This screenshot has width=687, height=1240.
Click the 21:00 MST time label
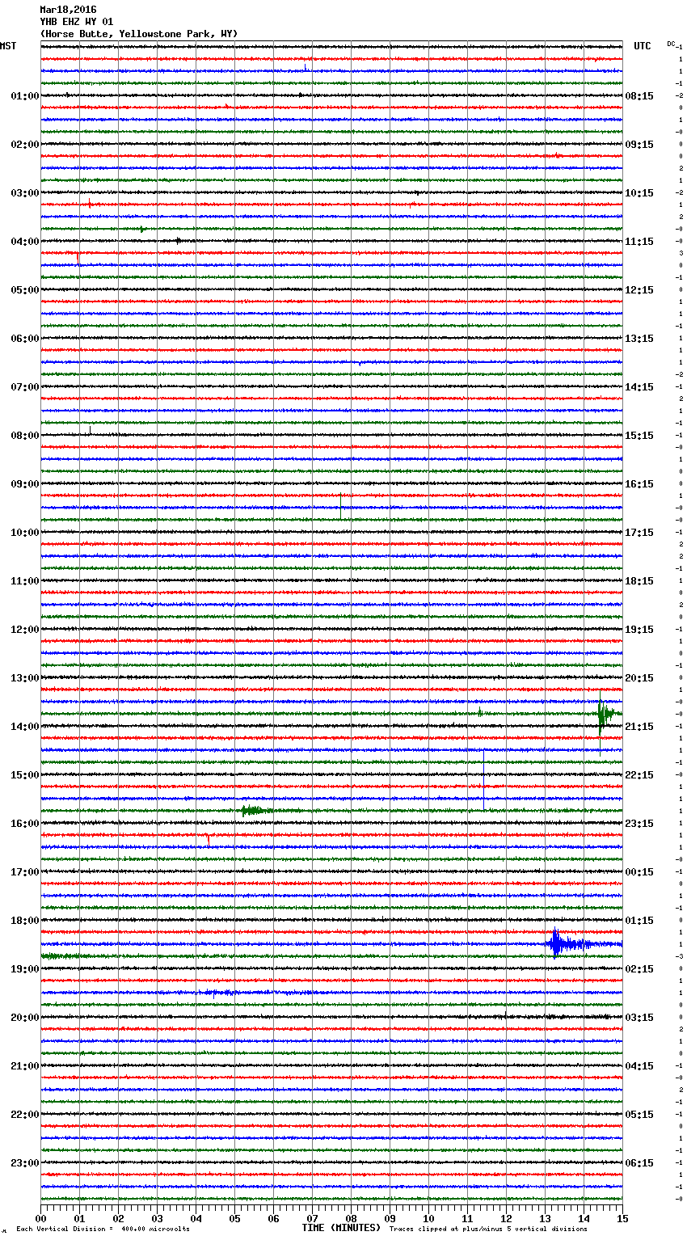[x=25, y=1066]
